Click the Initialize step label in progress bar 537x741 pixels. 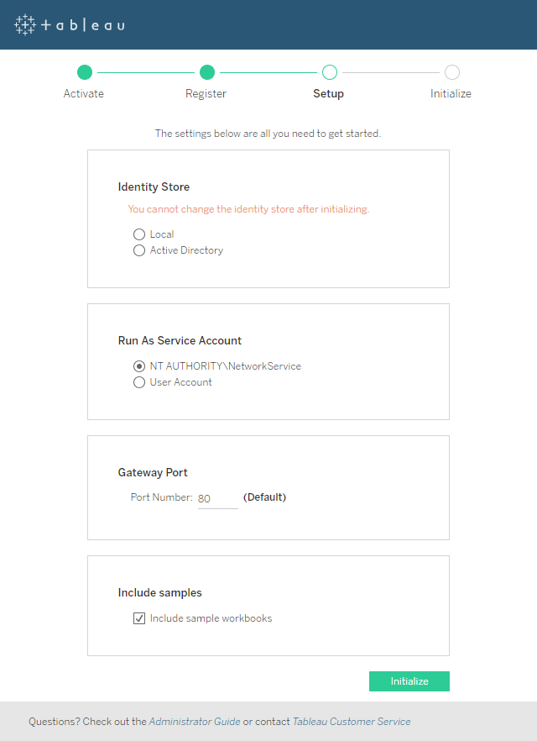(451, 93)
